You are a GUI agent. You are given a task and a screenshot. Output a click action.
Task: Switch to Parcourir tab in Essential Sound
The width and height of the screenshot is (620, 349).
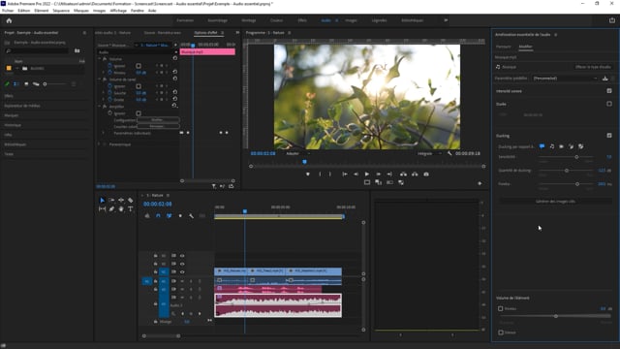[x=504, y=47]
